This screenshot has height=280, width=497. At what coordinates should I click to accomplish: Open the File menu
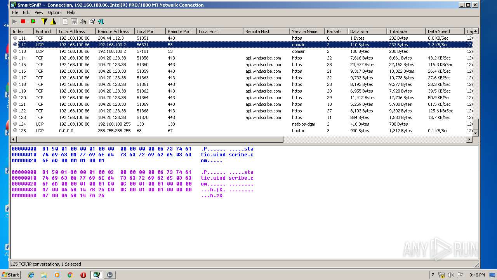click(15, 12)
